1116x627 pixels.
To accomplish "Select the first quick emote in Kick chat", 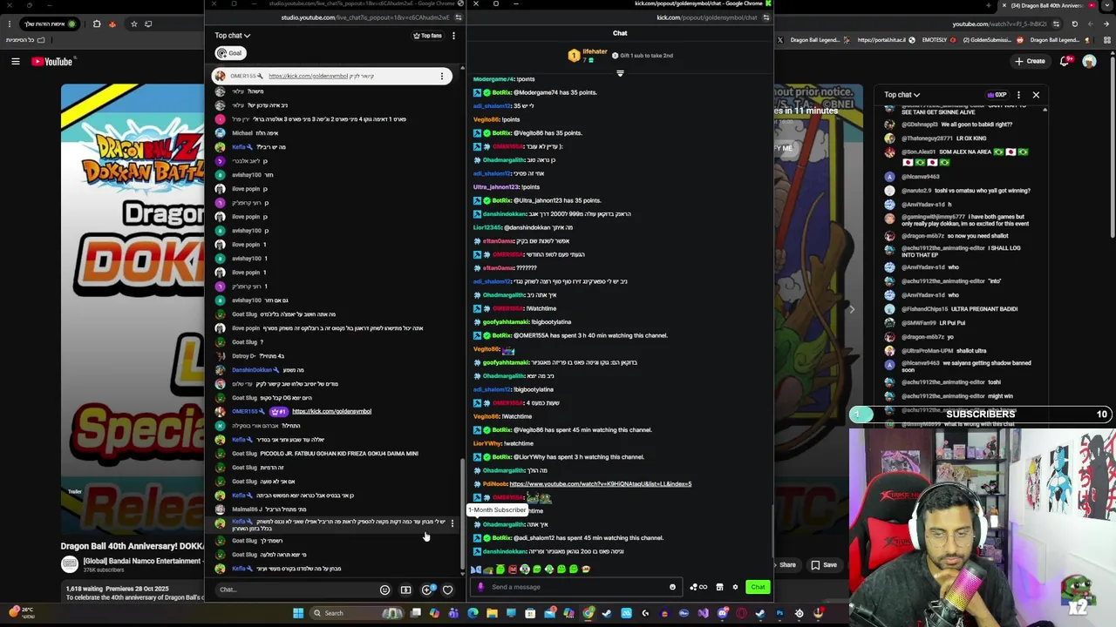I will coord(478,570).
